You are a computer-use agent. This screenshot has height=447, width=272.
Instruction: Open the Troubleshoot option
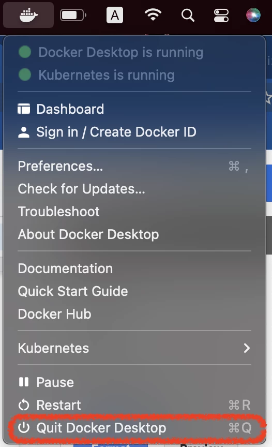[x=134, y=212]
